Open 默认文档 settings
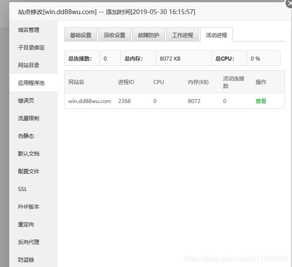This screenshot has width=292, height=267. 28,154
